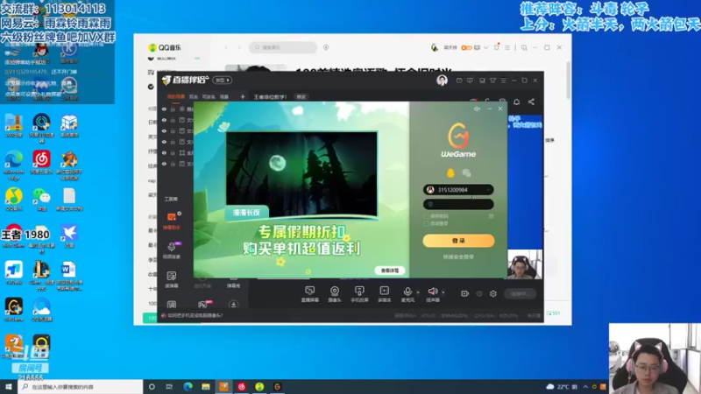Open Task View on the taskbar
The image size is (701, 394).
169,386
